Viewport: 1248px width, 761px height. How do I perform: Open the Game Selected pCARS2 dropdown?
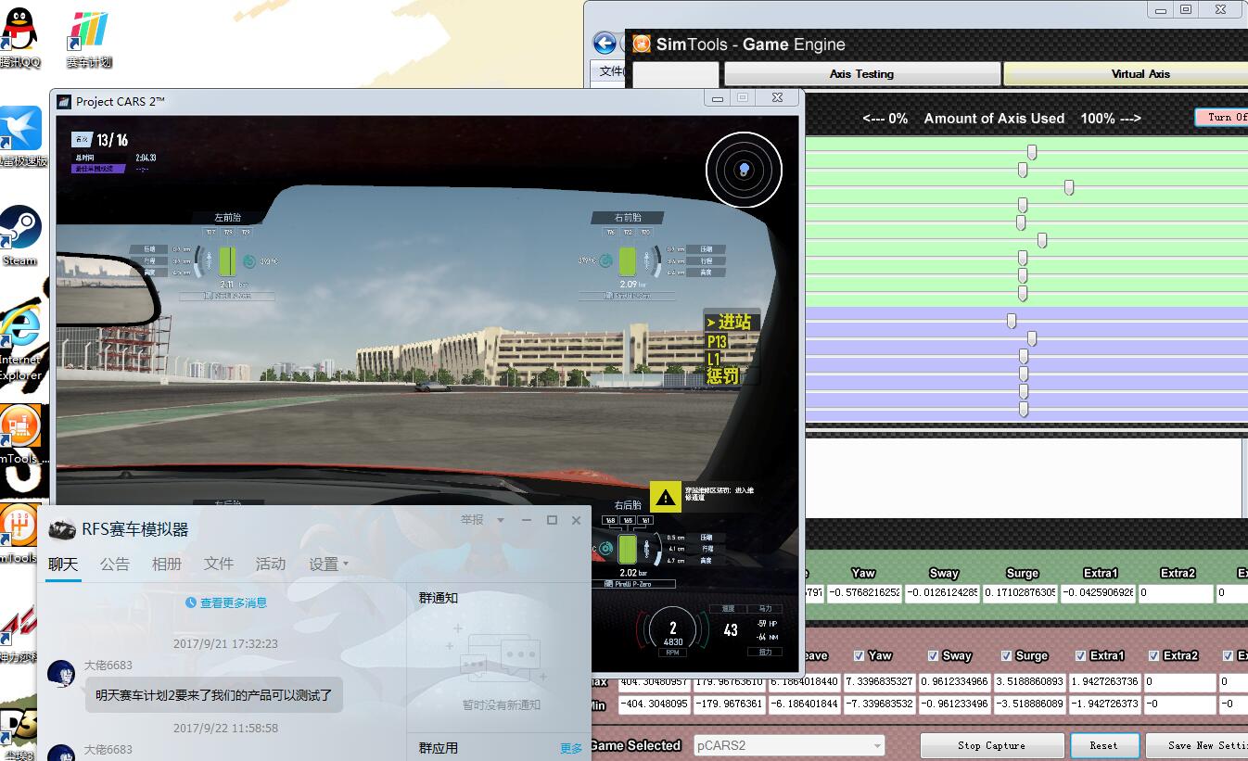pos(788,745)
